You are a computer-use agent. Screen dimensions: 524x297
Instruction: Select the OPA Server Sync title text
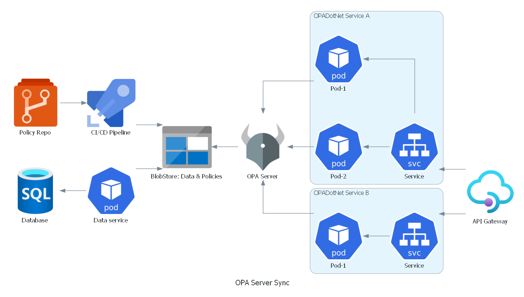coord(262,283)
